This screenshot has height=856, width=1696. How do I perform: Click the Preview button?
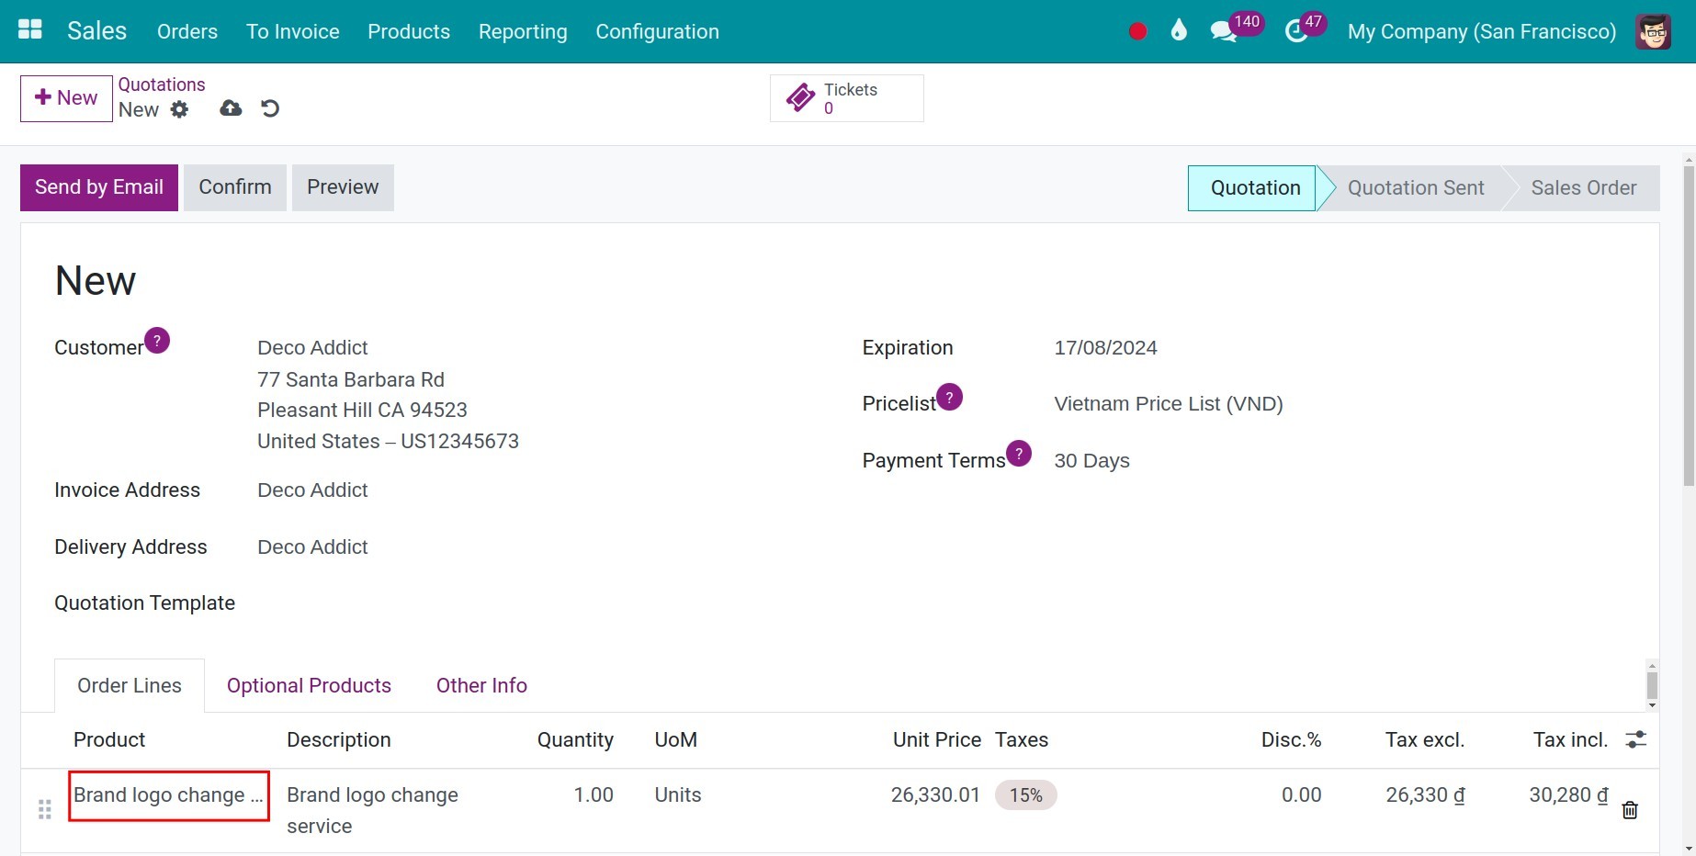[x=343, y=187]
